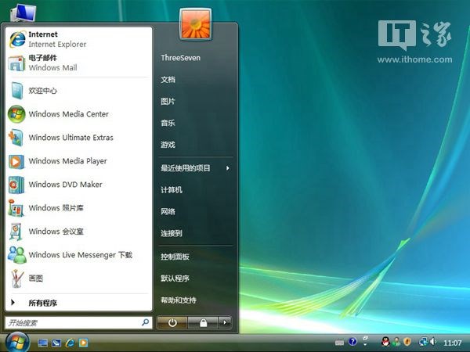Click the QQ penguin tray icon
The image size is (470, 352).
click(x=385, y=342)
